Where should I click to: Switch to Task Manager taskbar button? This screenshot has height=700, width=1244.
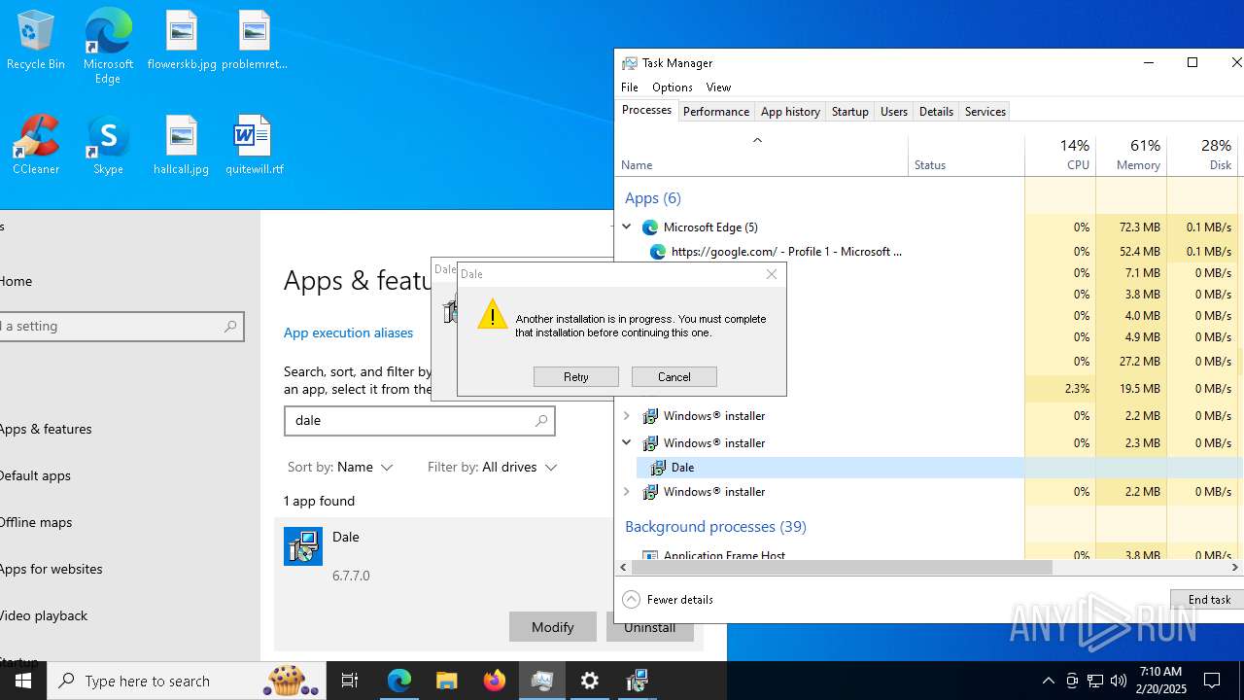[x=542, y=681]
